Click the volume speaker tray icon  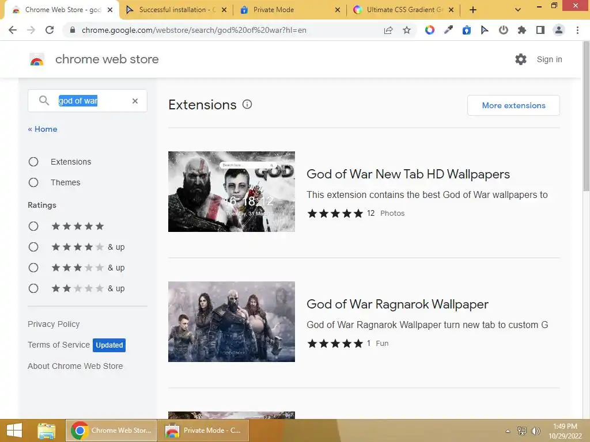coord(535,431)
